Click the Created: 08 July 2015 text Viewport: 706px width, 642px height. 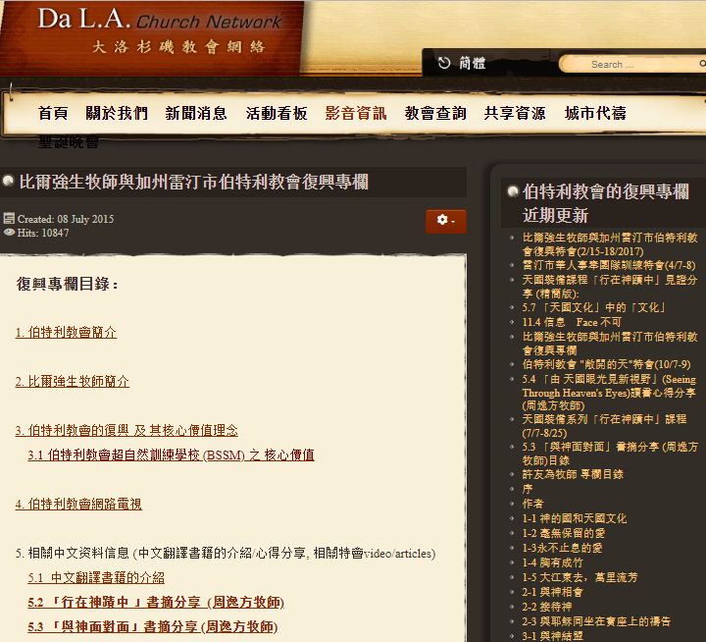66,219
